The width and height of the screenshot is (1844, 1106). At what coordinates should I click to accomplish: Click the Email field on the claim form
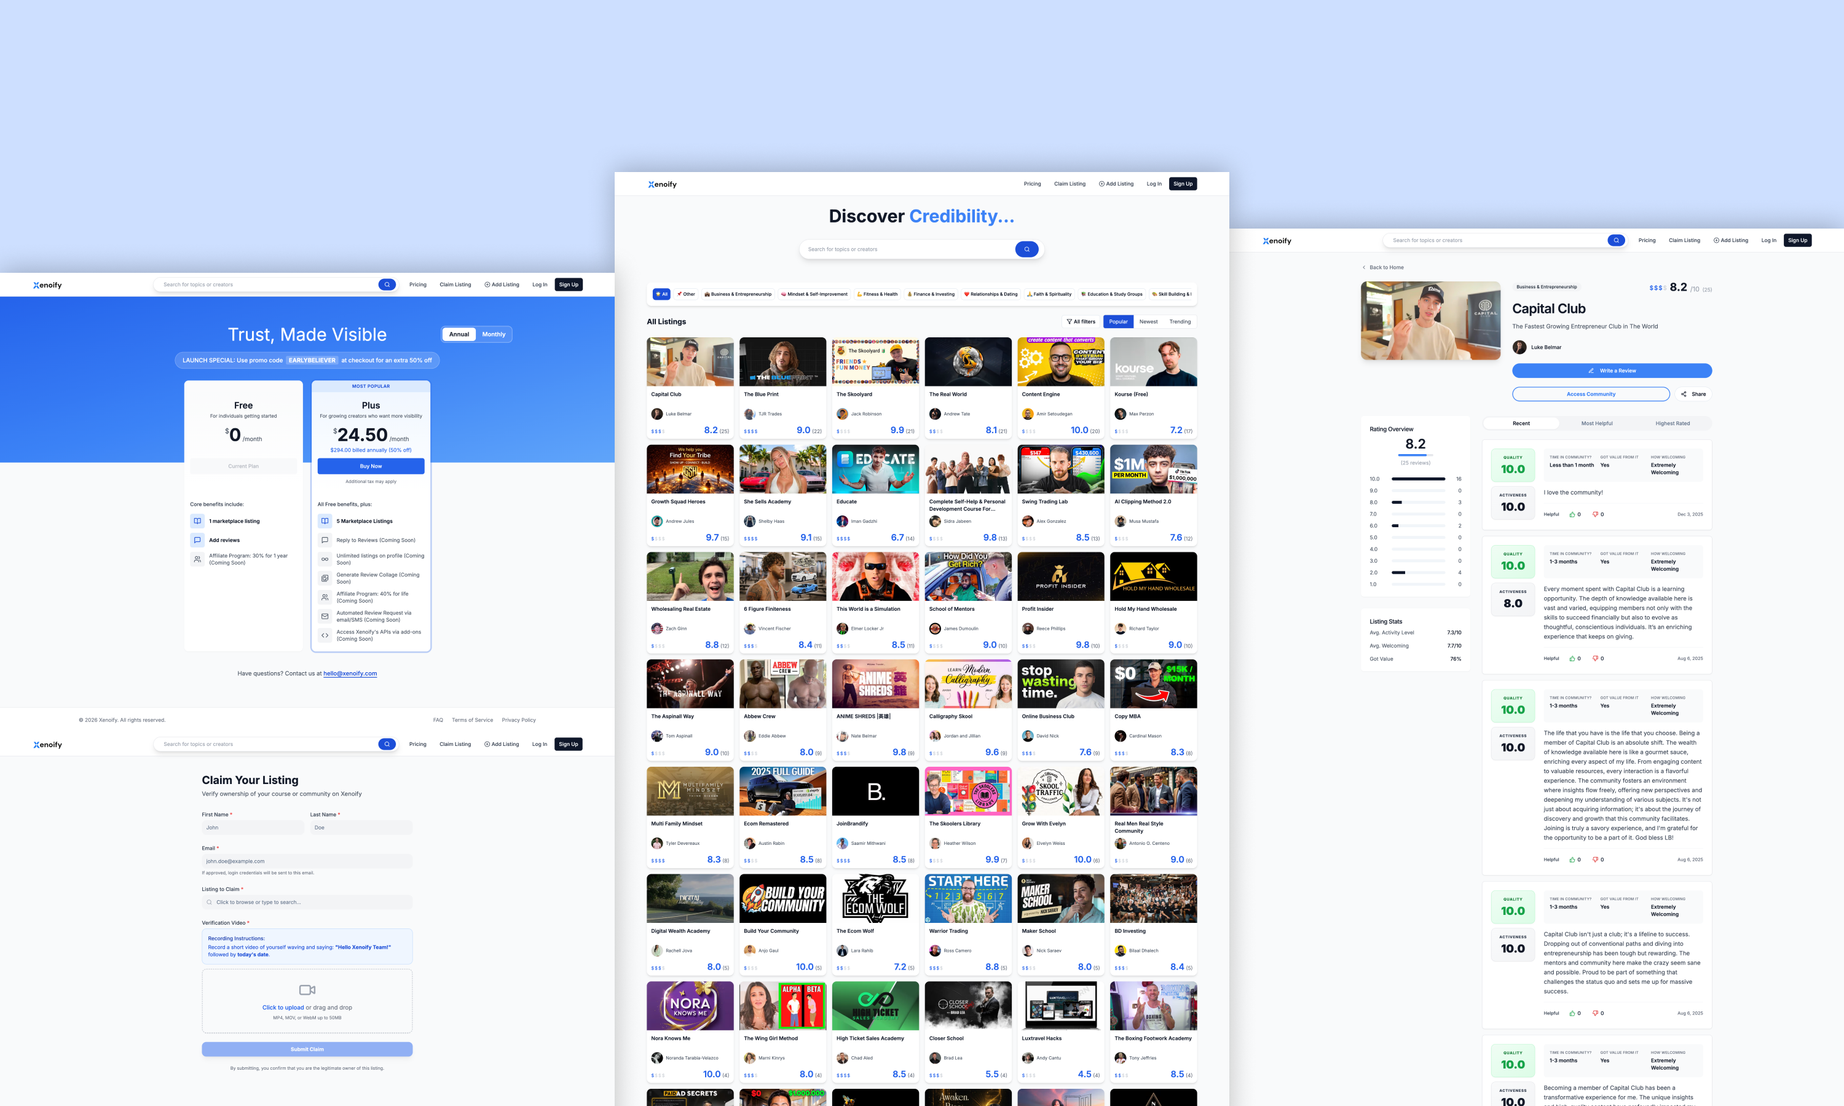click(307, 861)
